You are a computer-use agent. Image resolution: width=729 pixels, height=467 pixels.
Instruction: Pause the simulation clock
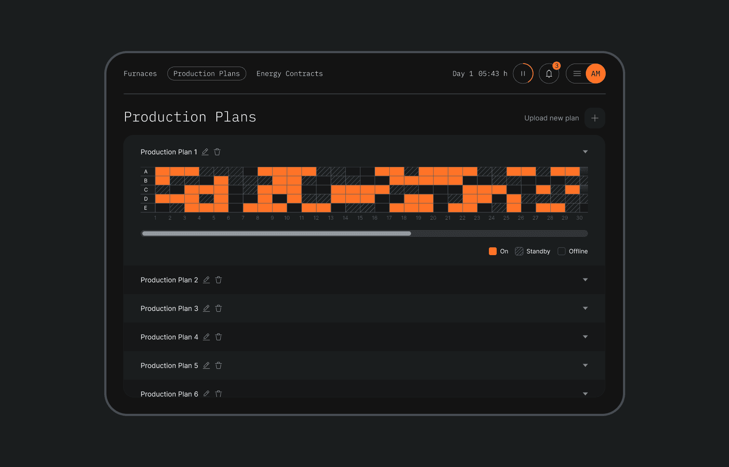[x=523, y=74]
